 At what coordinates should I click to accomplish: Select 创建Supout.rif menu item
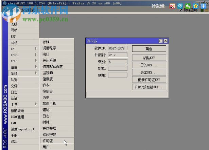23,129
